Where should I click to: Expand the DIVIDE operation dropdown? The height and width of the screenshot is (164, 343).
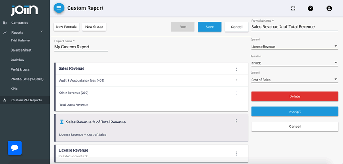point(294,63)
